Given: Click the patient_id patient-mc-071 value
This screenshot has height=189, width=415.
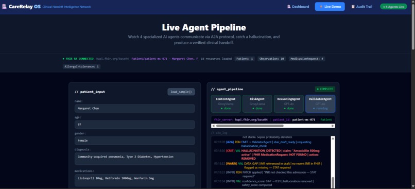Looking at the screenshot, I should coord(304,119).
